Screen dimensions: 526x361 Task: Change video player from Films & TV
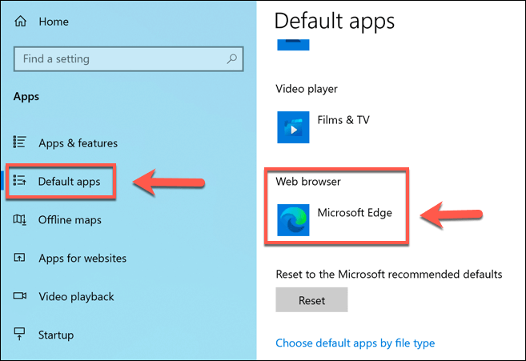(x=323, y=127)
